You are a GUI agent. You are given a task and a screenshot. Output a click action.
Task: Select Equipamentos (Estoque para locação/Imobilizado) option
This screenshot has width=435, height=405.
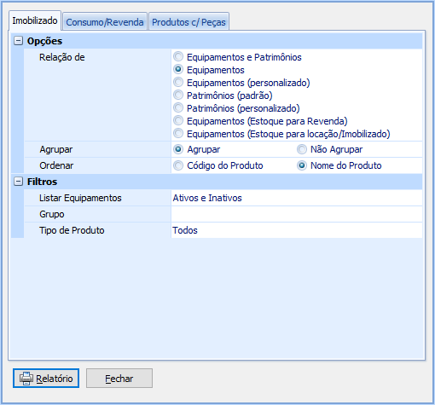178,134
